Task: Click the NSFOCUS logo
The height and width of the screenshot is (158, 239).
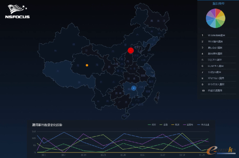Action: point(17,12)
